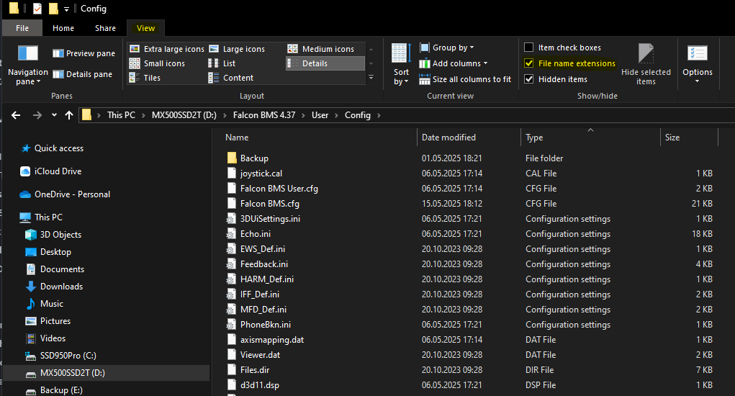
Task: Switch to the Home ribbon tab
Action: 63,28
